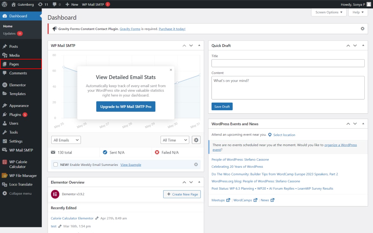Click the megaphone icon in the notice
The width and height of the screenshot is (373, 233).
coord(55,29)
